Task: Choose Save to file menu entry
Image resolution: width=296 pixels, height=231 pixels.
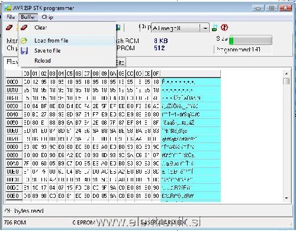Action: click(67, 51)
